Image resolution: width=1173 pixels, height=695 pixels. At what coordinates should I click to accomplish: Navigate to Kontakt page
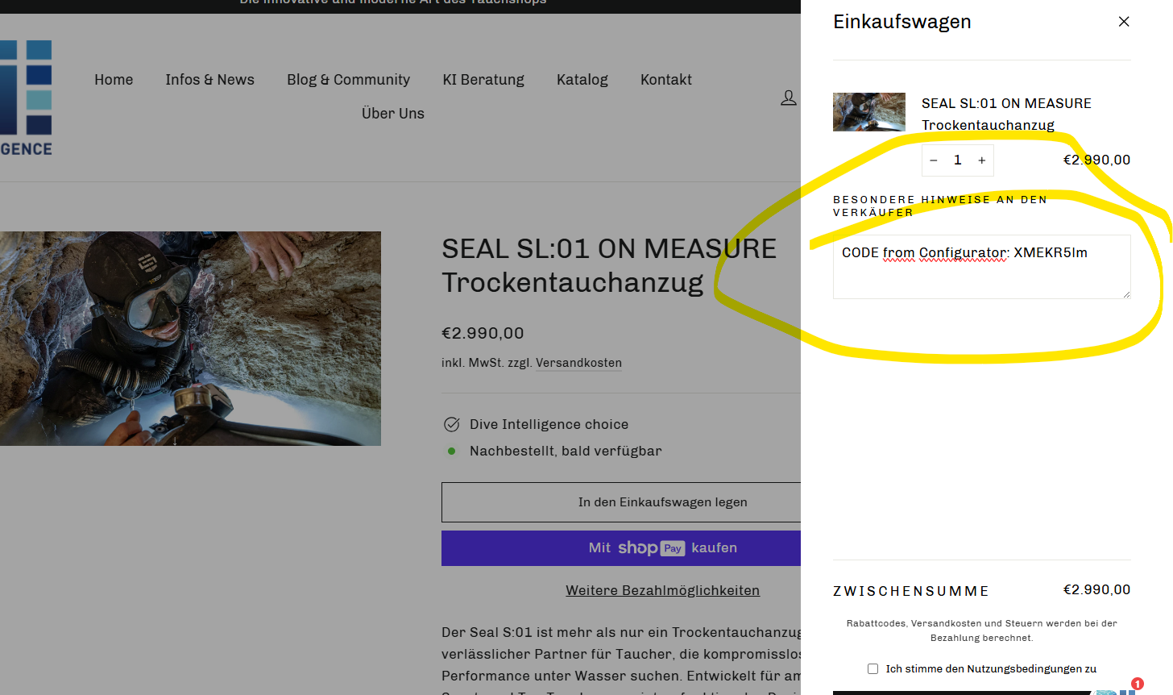(x=666, y=80)
